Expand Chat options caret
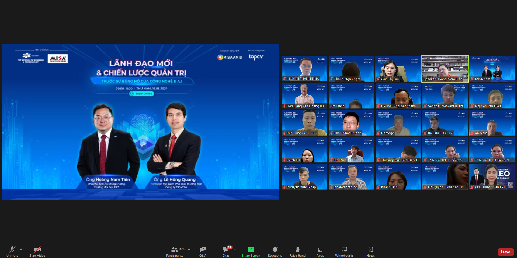This screenshot has height=258, width=517. [x=235, y=249]
